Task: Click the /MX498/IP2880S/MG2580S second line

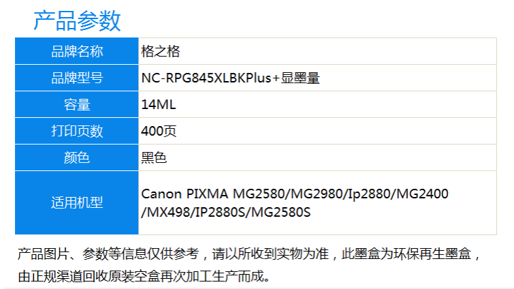Action: click(226, 212)
